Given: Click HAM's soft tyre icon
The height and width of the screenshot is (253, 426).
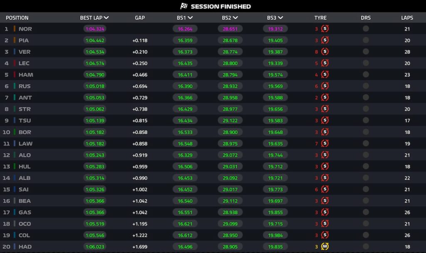Looking at the screenshot, I should click(x=324, y=74).
